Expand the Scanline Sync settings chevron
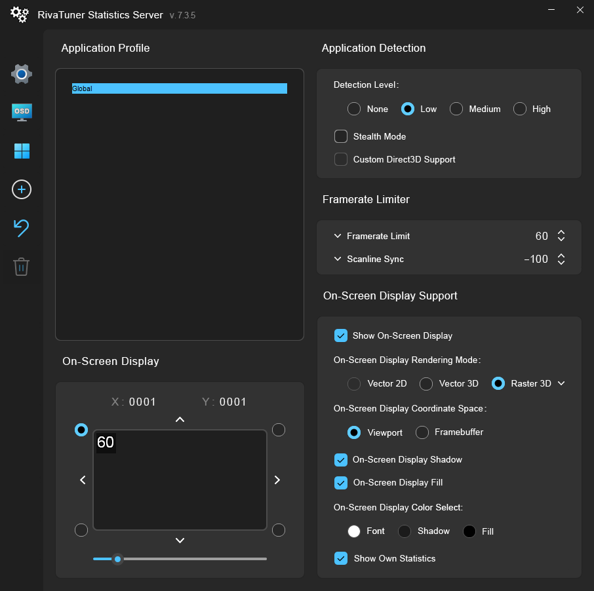Viewport: 594px width, 591px height. [x=337, y=259]
